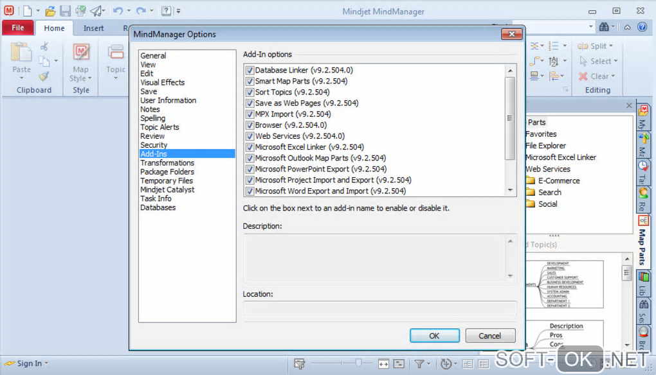The width and height of the screenshot is (656, 375).
Task: Click the print icon in quick access toolbar
Action: point(81,11)
